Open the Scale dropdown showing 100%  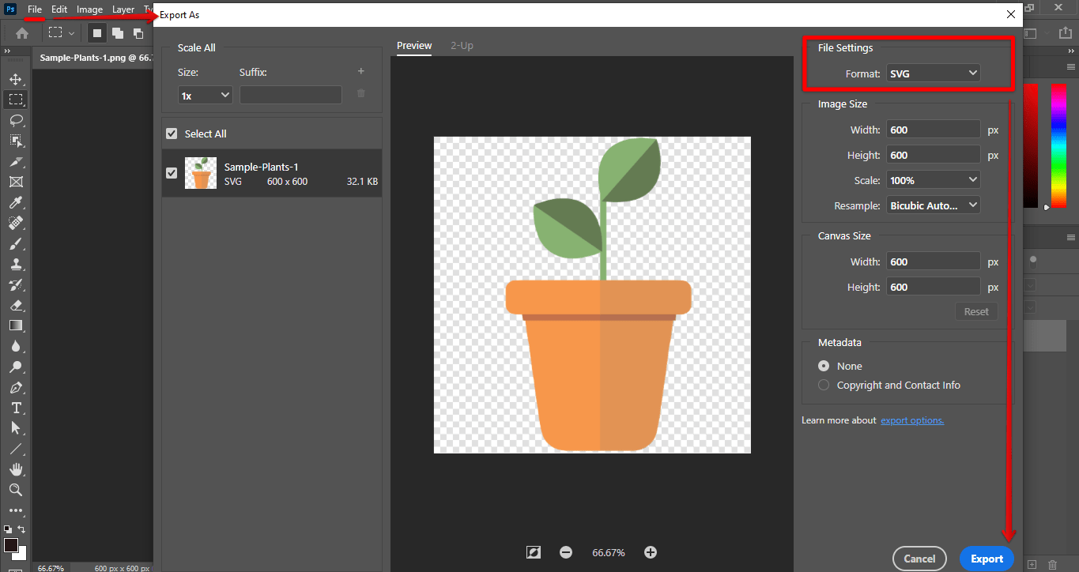tap(933, 179)
